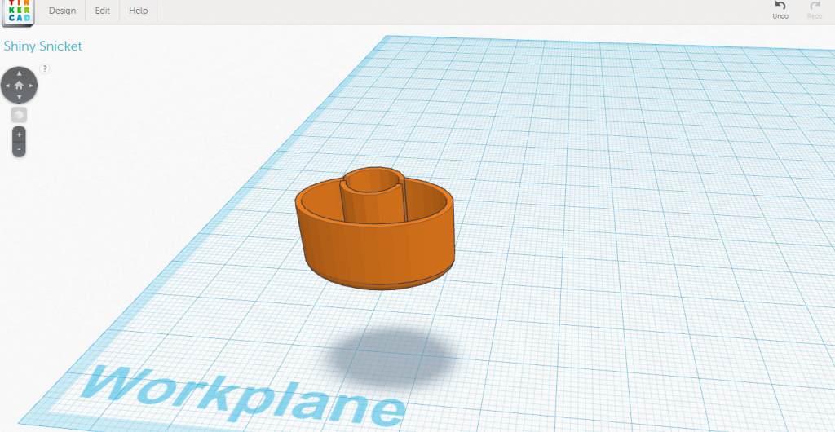Zoom in with plus button
The width and height of the screenshot is (835, 432).
coord(20,134)
